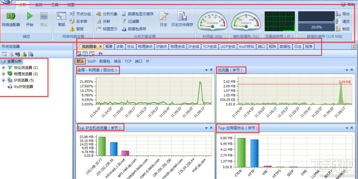Click the Utilization gauge
358x179 pixels.
212,22
